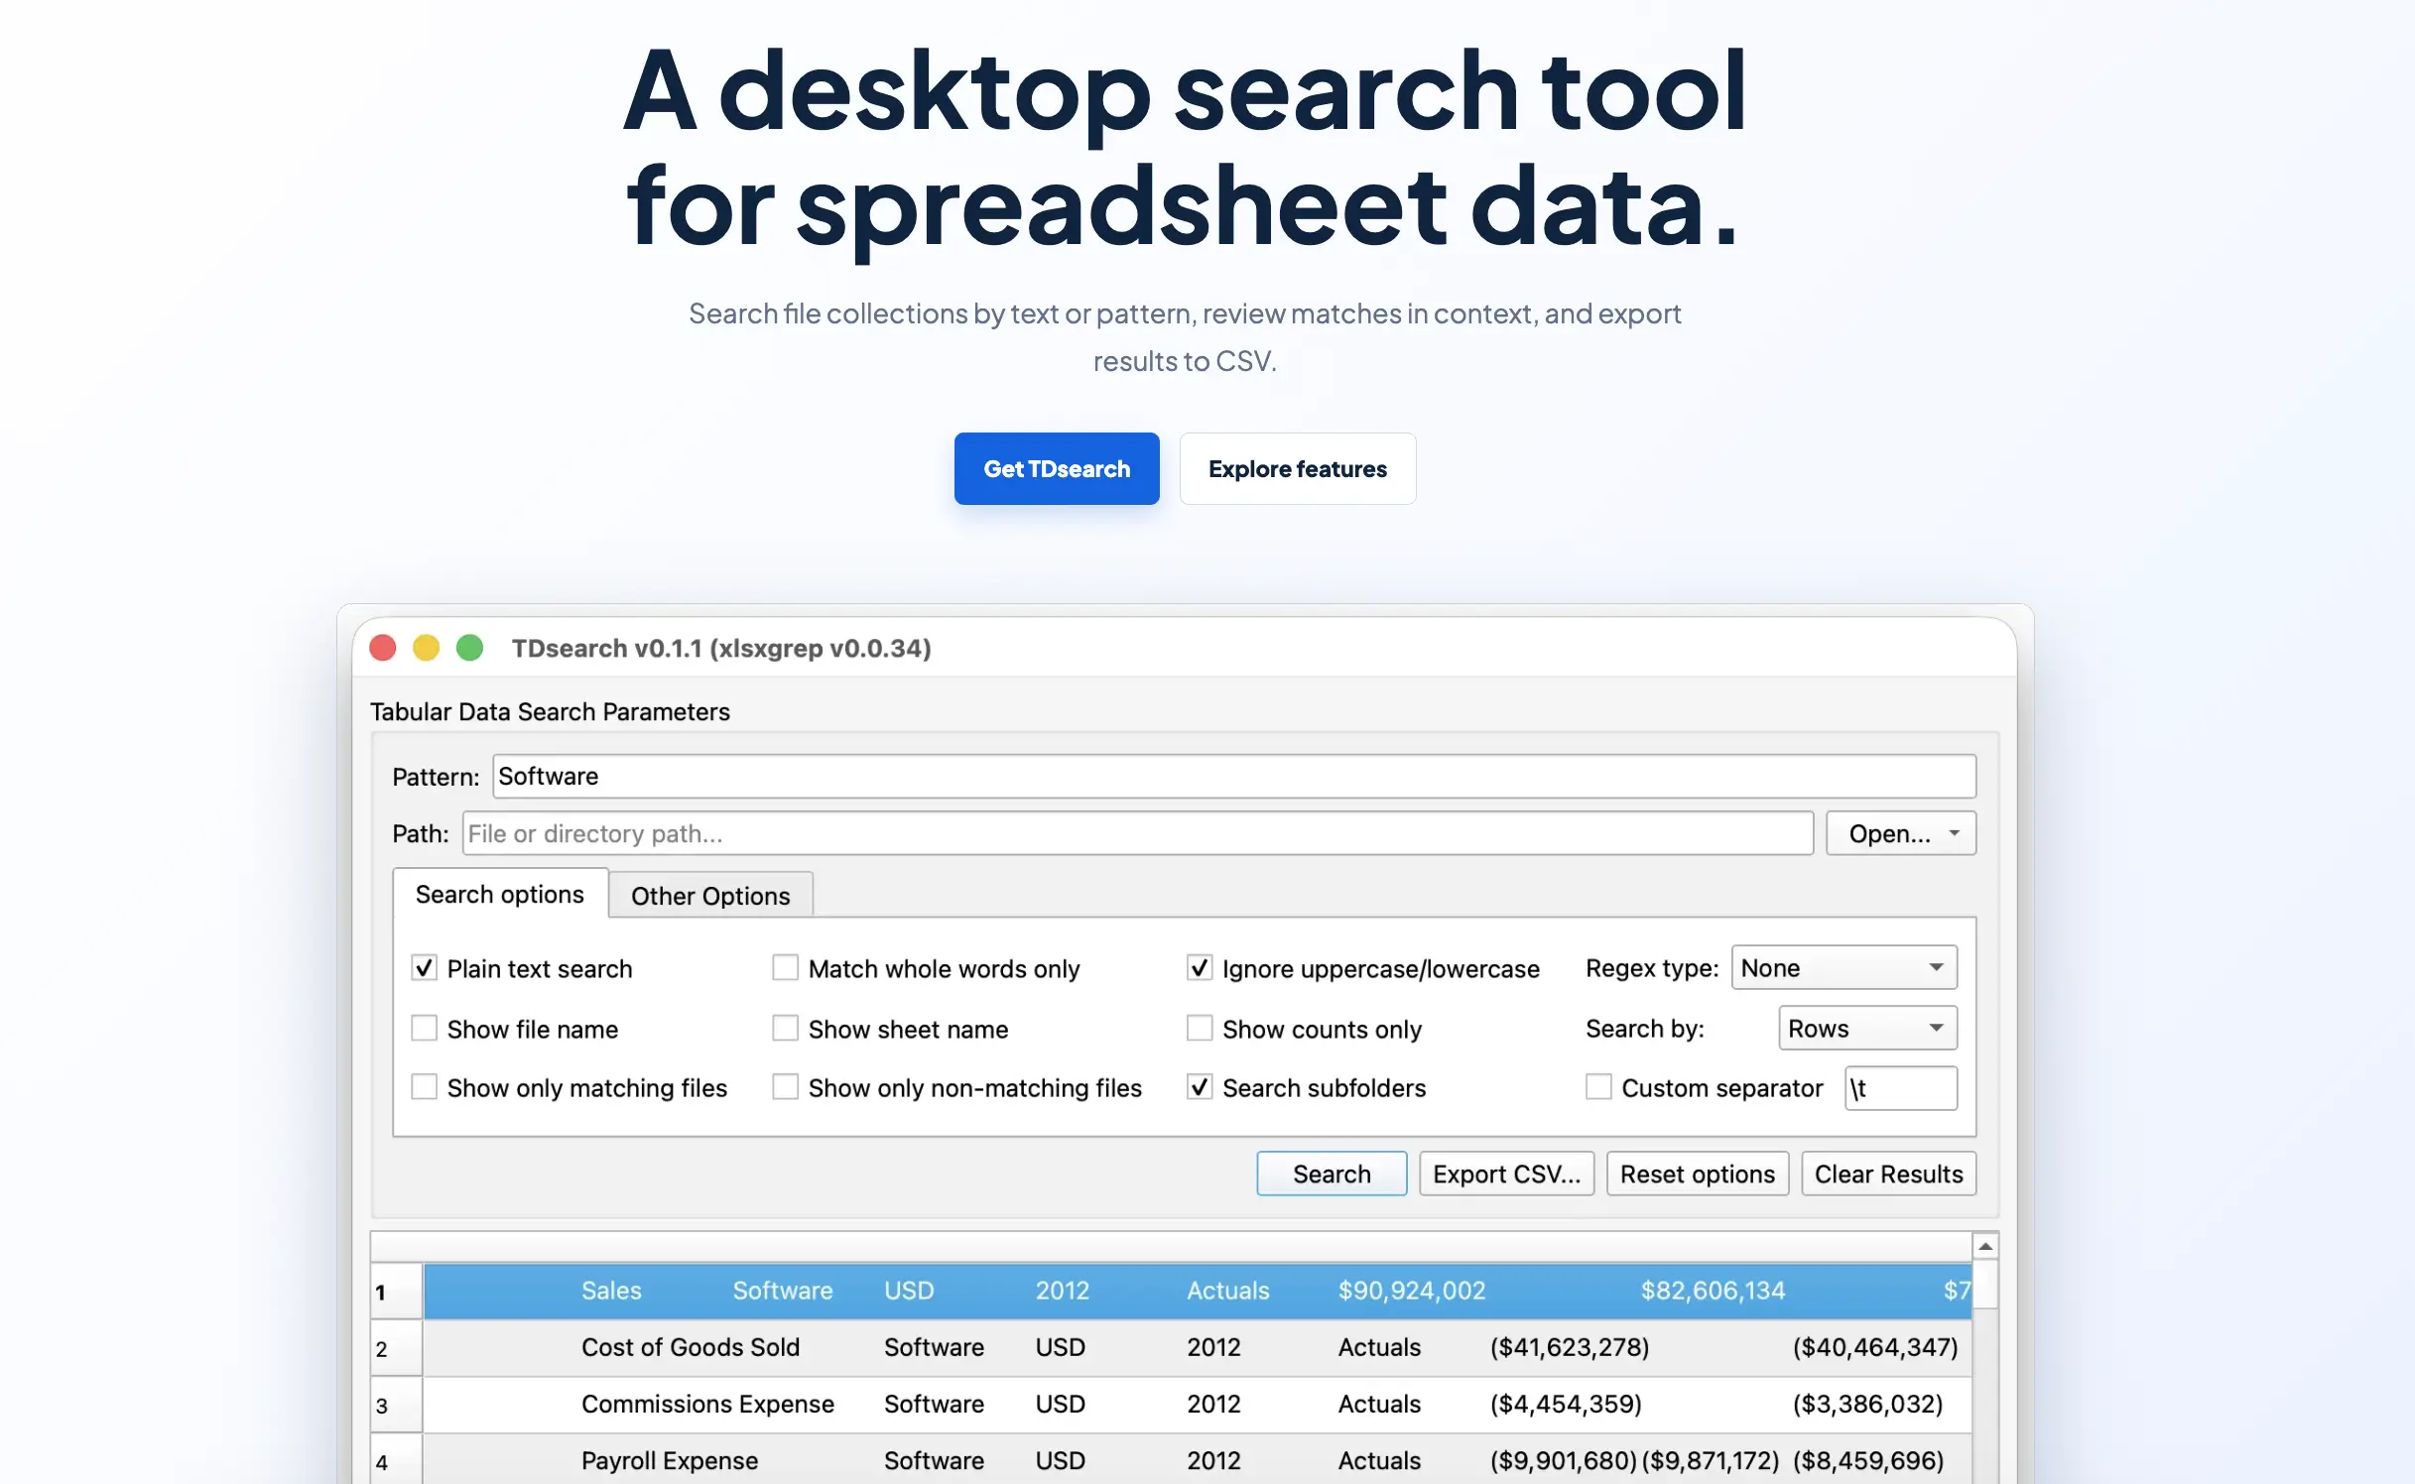Image resolution: width=2415 pixels, height=1484 pixels.
Task: Toggle Ignore uppercase/lowercase checkbox
Action: click(x=1200, y=968)
